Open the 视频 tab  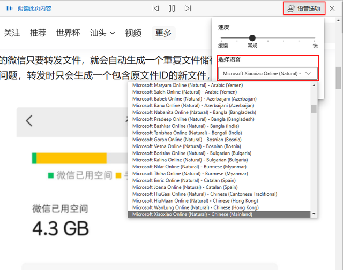133,33
